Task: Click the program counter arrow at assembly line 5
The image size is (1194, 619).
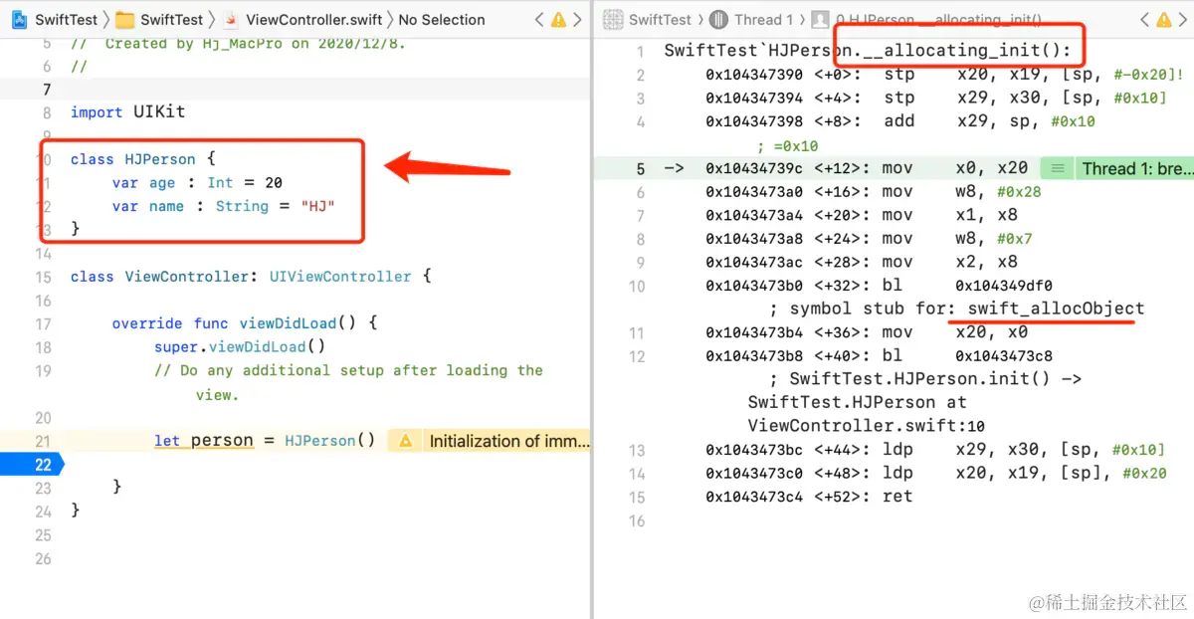Action: [x=674, y=168]
